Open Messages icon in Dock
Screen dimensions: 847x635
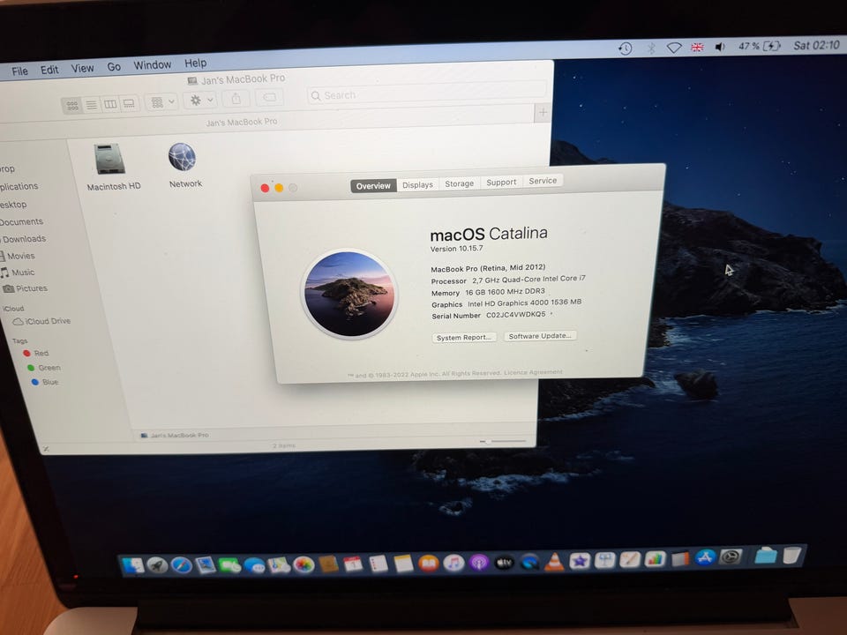pyautogui.click(x=254, y=565)
